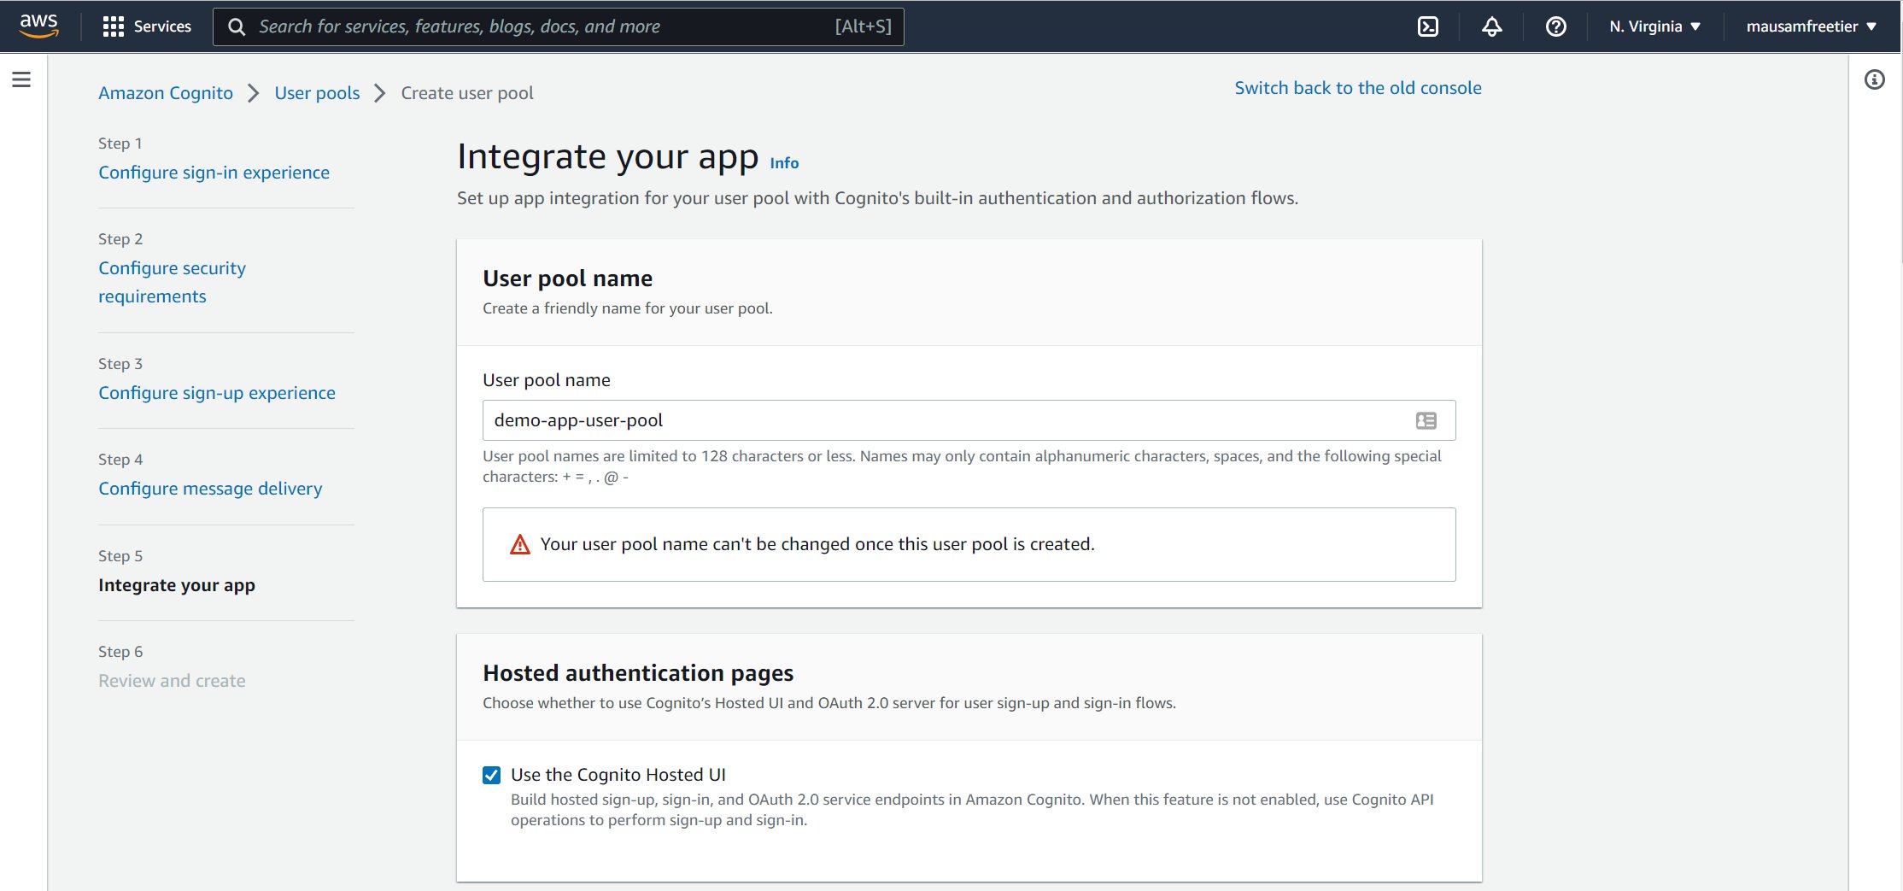Open the help question mark menu

click(1555, 26)
